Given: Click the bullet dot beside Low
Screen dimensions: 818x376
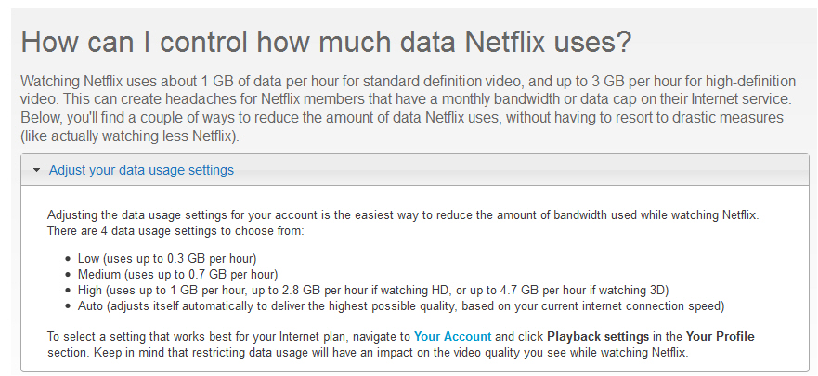Looking at the screenshot, I should [x=68, y=259].
